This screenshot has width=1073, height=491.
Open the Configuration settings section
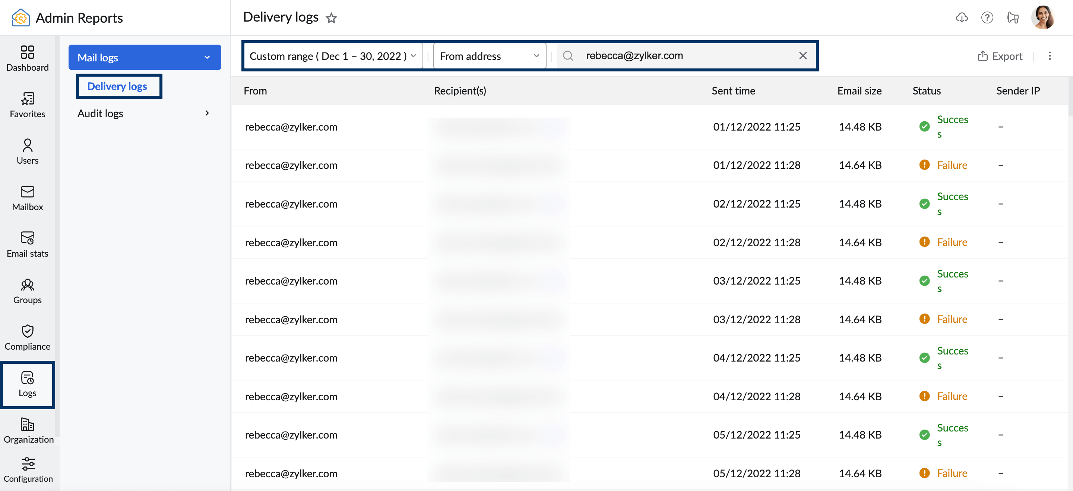click(28, 468)
